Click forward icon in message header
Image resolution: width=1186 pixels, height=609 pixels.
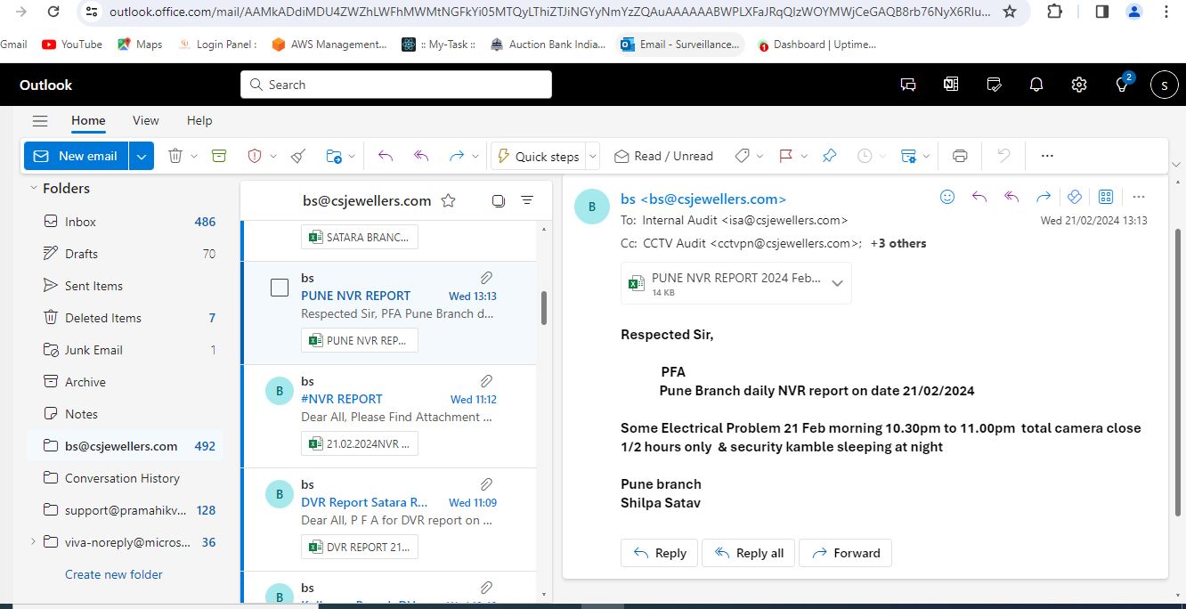pyautogui.click(x=1044, y=197)
